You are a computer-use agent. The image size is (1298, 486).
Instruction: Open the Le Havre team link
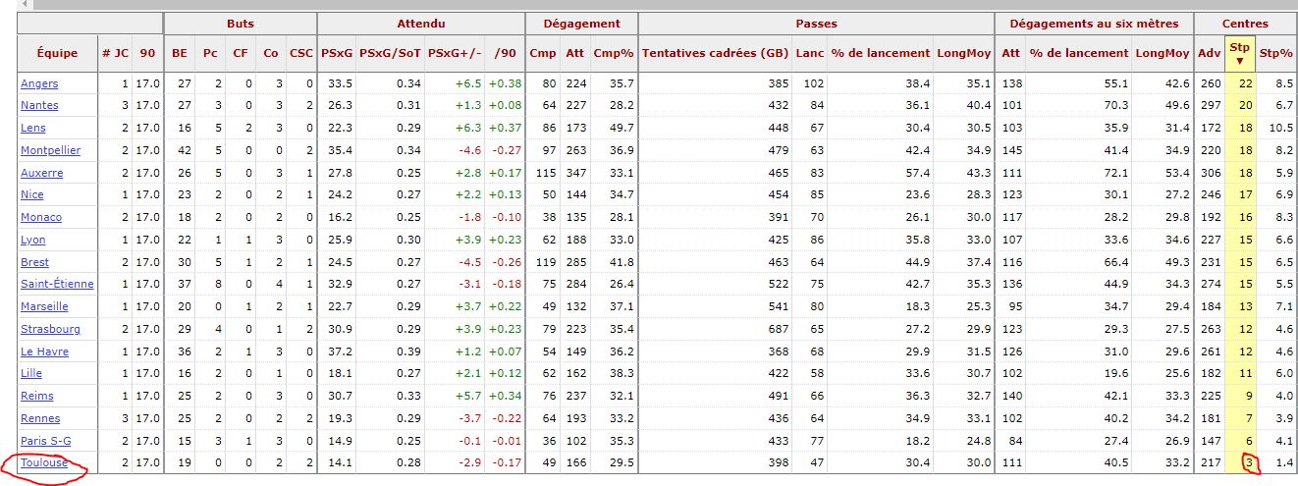click(x=44, y=351)
